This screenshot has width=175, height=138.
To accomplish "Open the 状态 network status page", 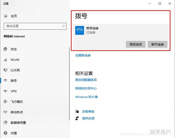I will pyautogui.click(x=14, y=49).
